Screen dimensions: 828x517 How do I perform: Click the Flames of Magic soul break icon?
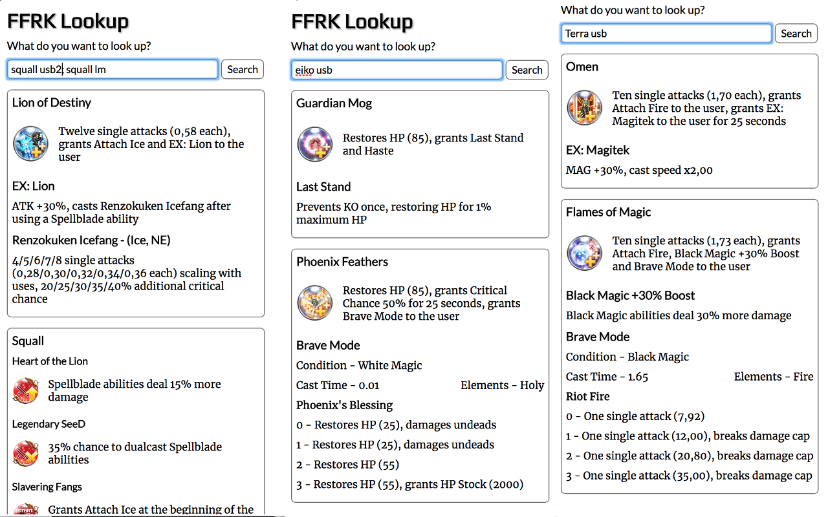point(585,253)
